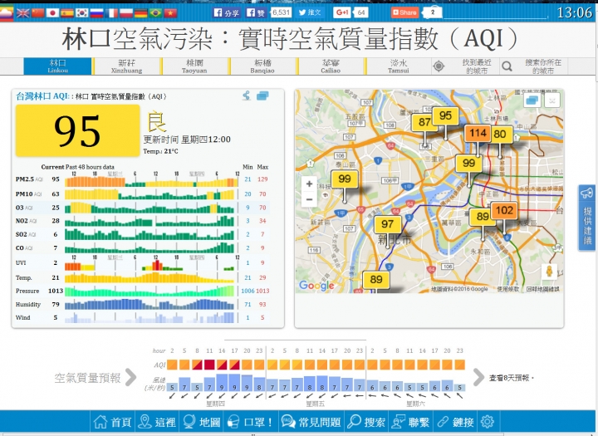Open the Tamsui city tab
The image size is (598, 436).
tap(399, 66)
